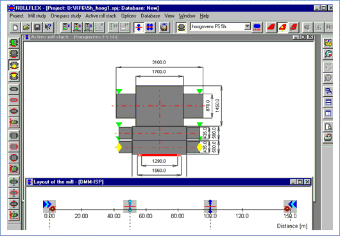Click the print preview icon in the right sidebar
340x236 pixels.
[x=328, y=126]
